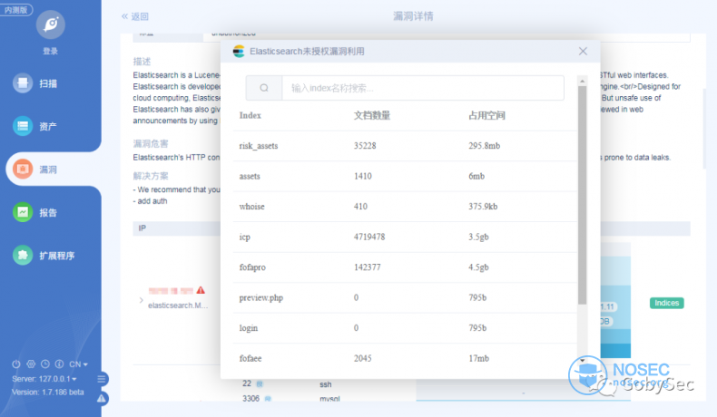
Task: Click scrollbar down arrow in index dialog
Action: pyautogui.click(x=582, y=361)
